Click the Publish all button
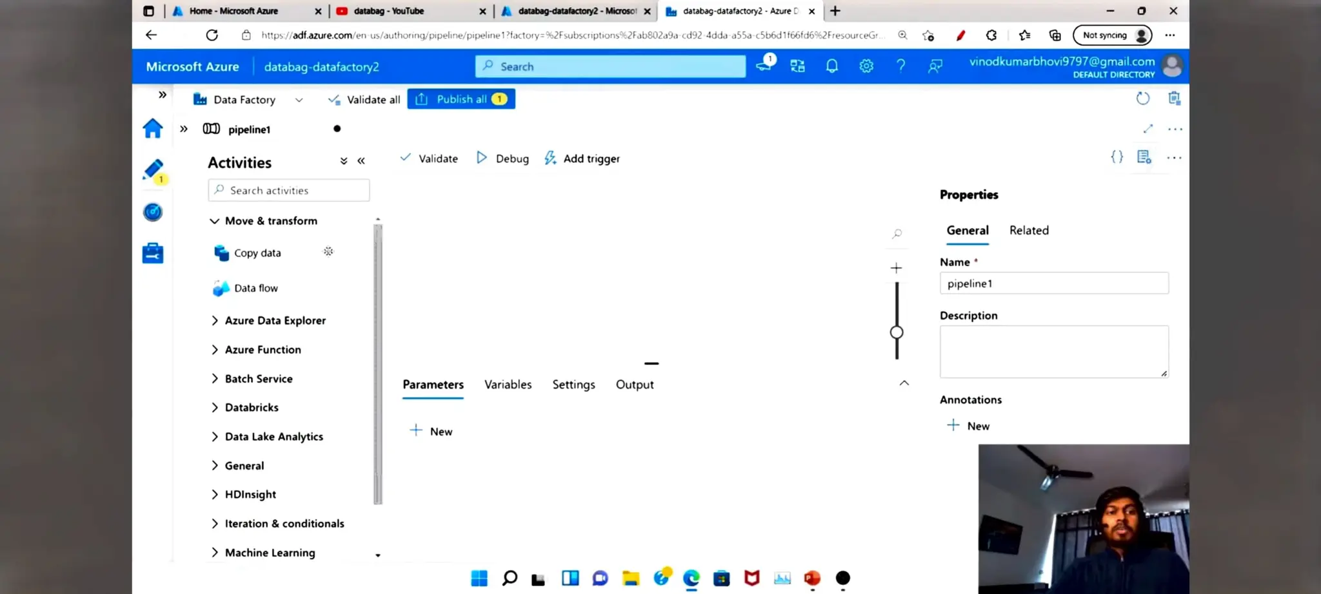1321x594 pixels. click(461, 99)
